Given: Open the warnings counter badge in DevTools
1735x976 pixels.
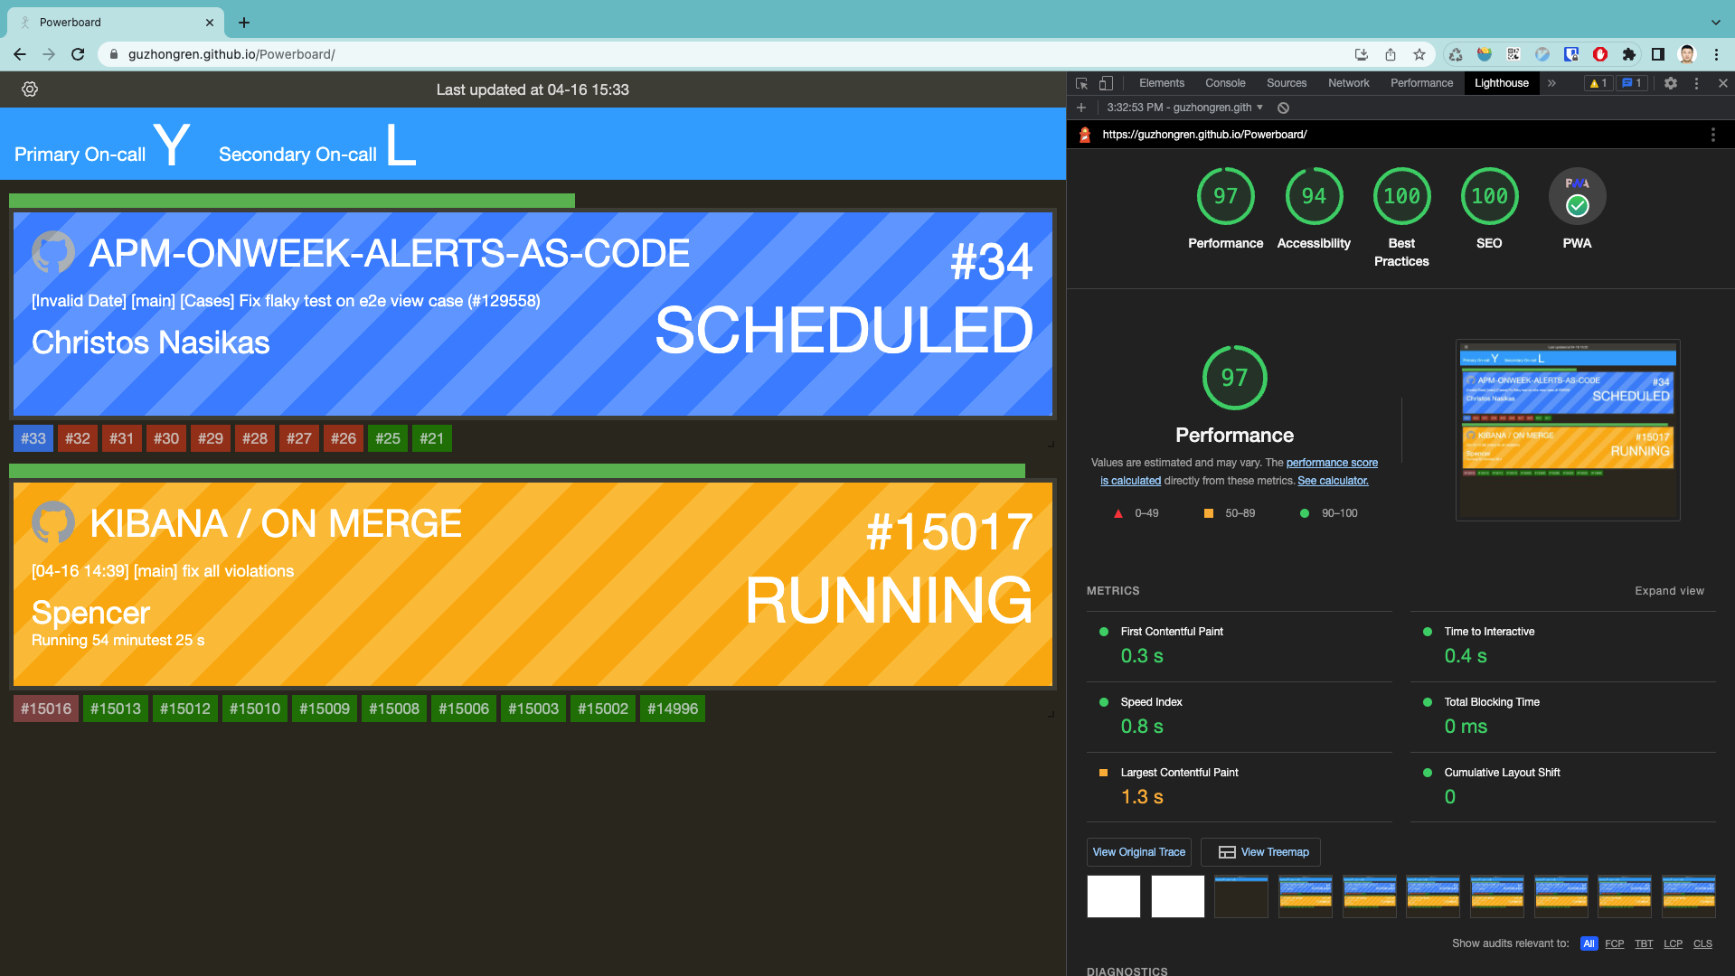Looking at the screenshot, I should coord(1598,83).
